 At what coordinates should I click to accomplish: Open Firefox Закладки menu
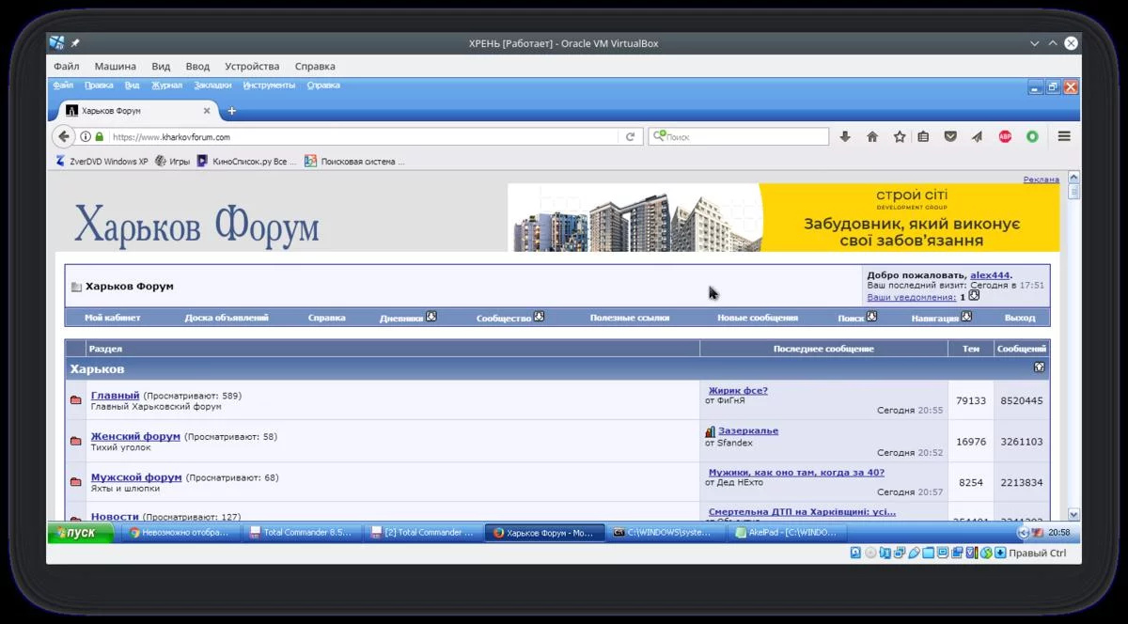point(212,86)
